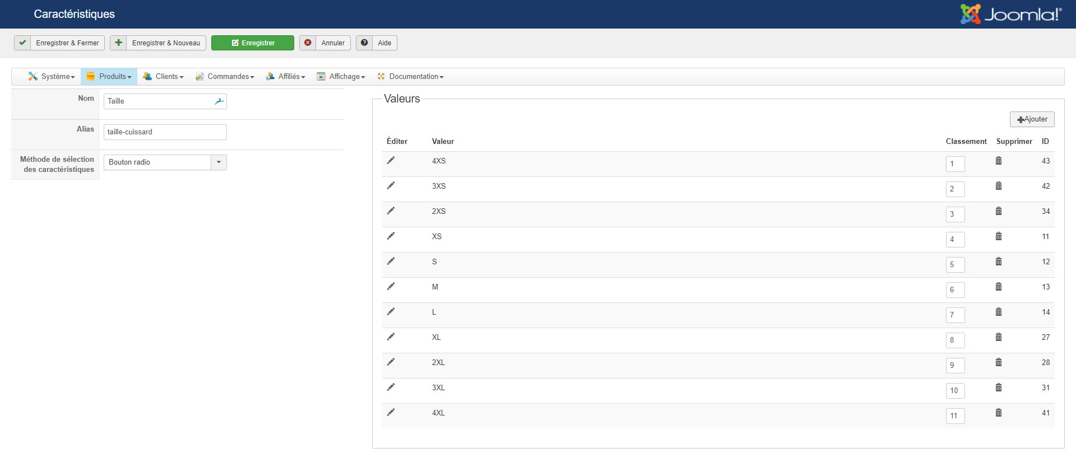Screen dimensions: 1076x467
Task: Click the Alias input field
Action: click(x=165, y=132)
